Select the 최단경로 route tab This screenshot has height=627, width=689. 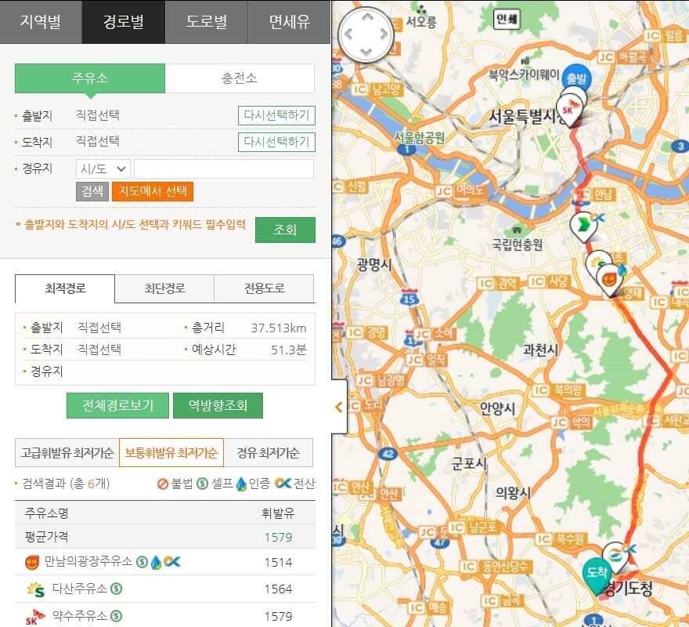(x=163, y=288)
